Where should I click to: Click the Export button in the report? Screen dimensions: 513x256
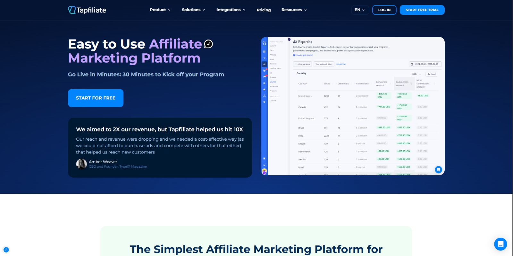point(432,74)
